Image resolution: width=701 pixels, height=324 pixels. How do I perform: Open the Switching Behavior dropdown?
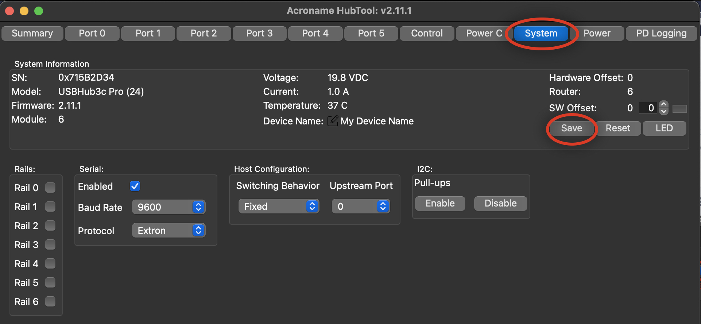click(x=279, y=207)
